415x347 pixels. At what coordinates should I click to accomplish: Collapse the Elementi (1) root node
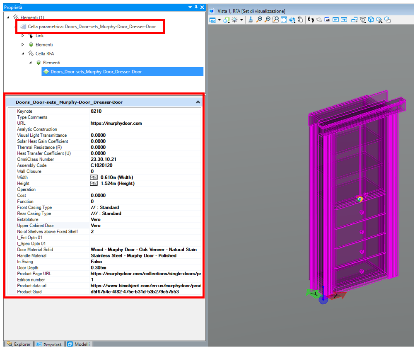8,17
